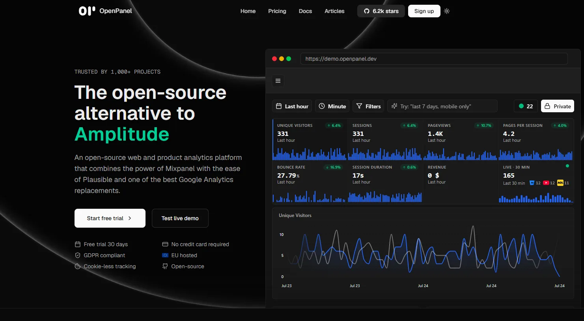Click Trusted by 1,000+ projects text
Image resolution: width=584 pixels, height=321 pixels.
(118, 72)
